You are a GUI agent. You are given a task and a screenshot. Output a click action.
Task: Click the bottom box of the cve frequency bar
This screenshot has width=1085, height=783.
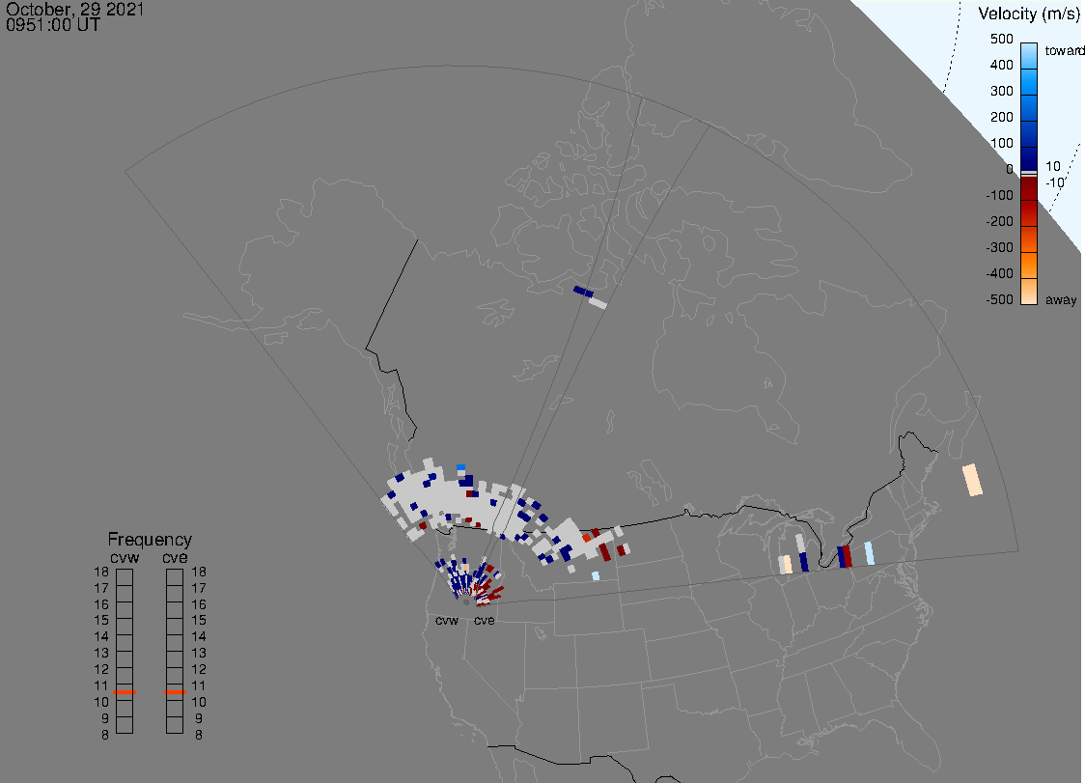click(x=175, y=725)
